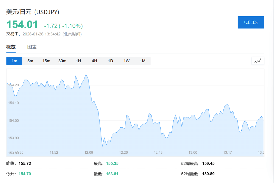Click the 美元/日元 (USDJPY) title
Screen dimensions: 274x183
click(x=33, y=12)
